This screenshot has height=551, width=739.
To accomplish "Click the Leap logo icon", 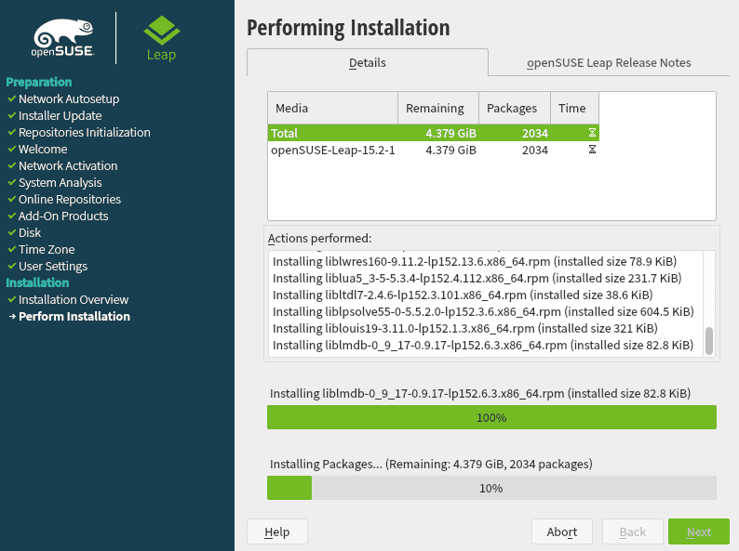I will 162,31.
